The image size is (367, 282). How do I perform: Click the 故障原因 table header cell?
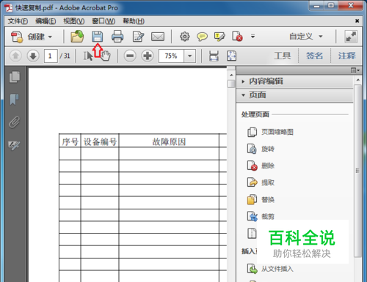coord(169,141)
